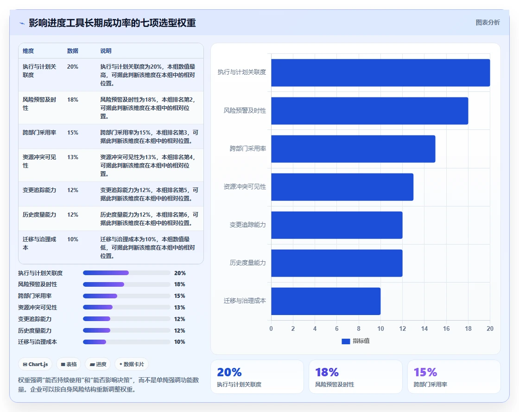The width and height of the screenshot is (519, 412).
Task: Click the 资源冲突可见性 progress bar
Action: [127, 307]
